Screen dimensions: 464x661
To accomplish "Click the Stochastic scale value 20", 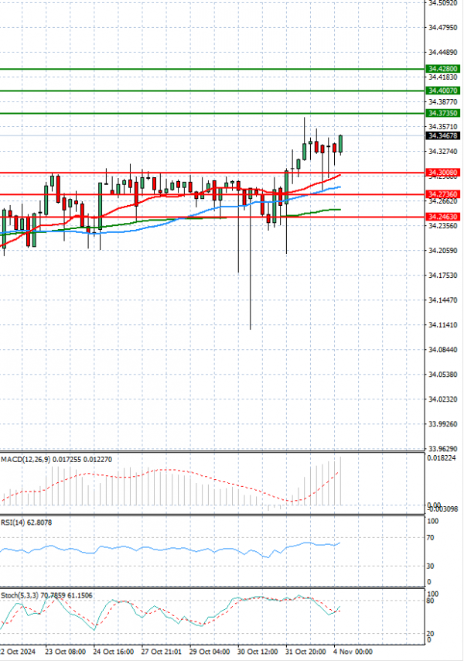I will pos(430,634).
